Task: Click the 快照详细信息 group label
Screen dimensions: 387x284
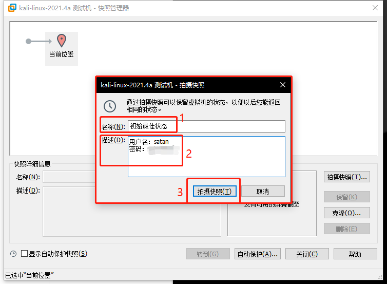Action: [32, 164]
